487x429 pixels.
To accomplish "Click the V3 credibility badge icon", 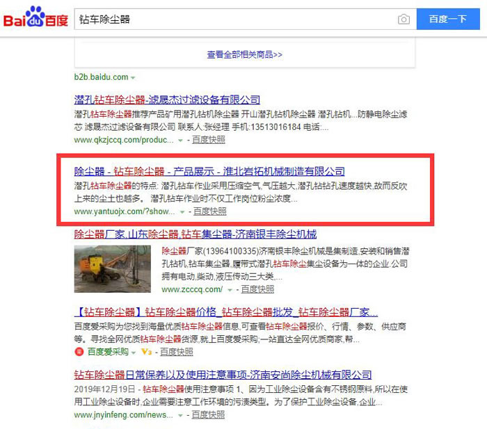I will pyautogui.click(x=146, y=352).
